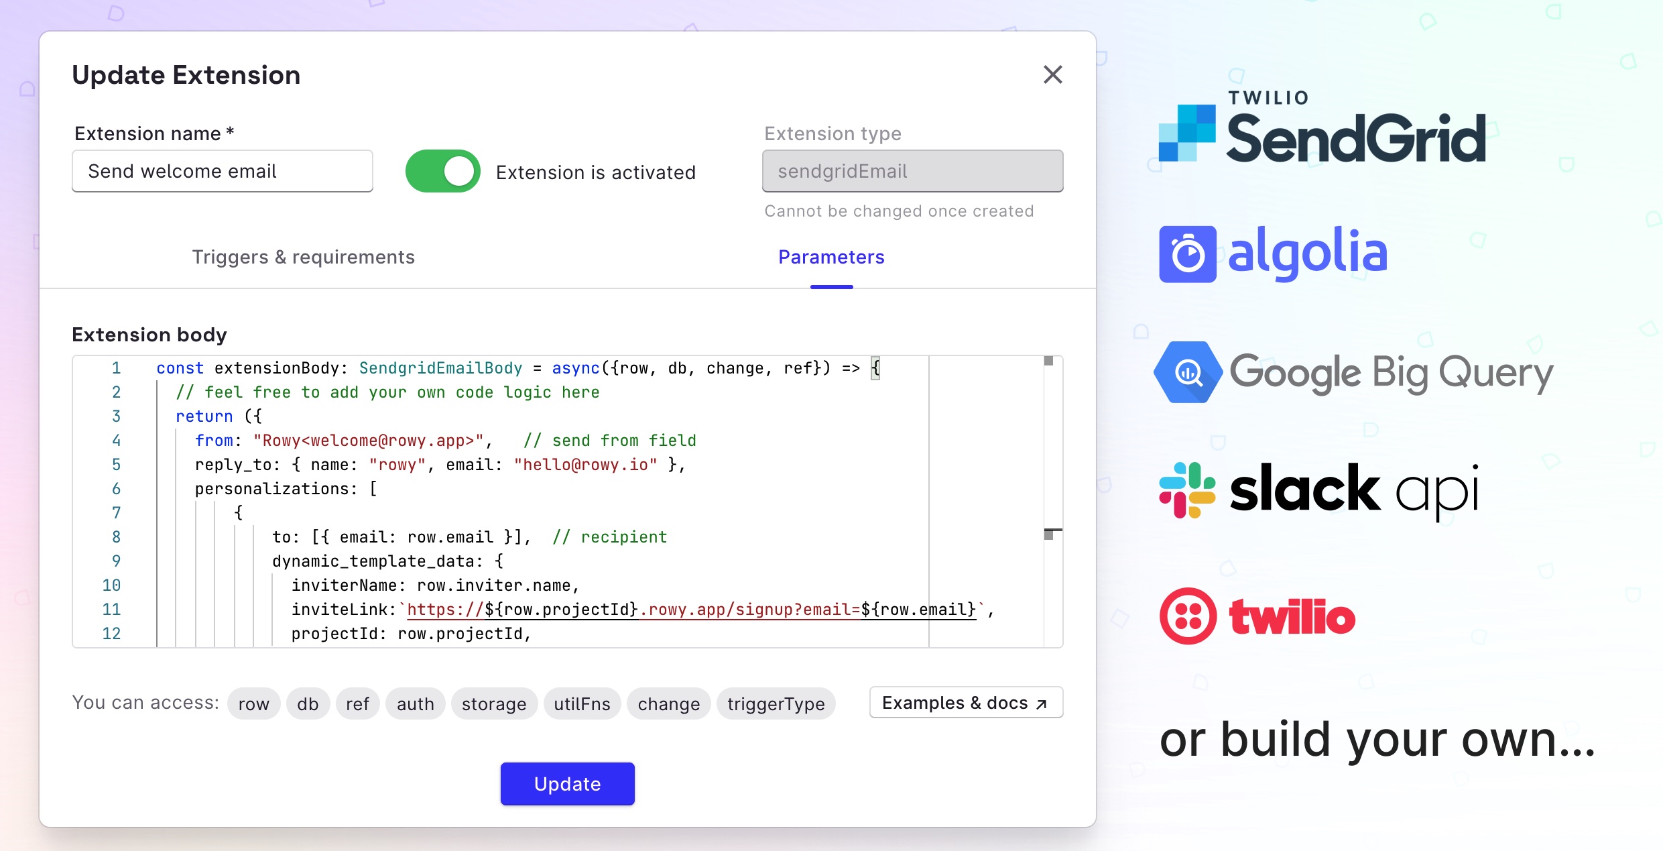Screen dimensions: 1663x851
Task: Toggle extension active state on
Action: [442, 170]
